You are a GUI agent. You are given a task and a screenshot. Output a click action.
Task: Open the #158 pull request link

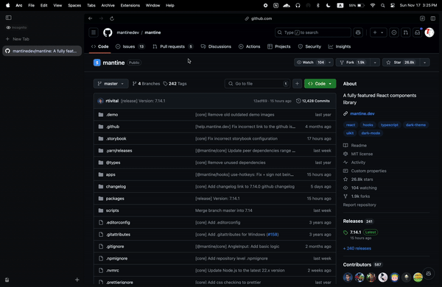click(x=273, y=234)
